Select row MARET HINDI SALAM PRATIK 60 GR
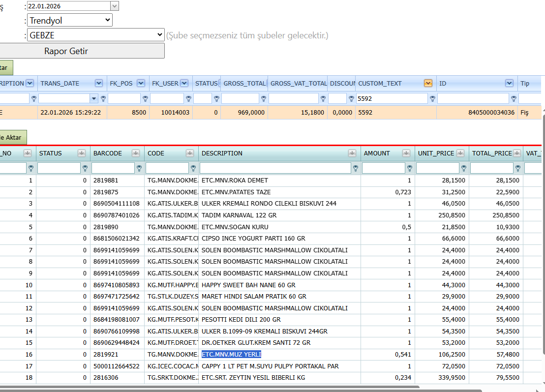545x392 pixels. click(271, 297)
